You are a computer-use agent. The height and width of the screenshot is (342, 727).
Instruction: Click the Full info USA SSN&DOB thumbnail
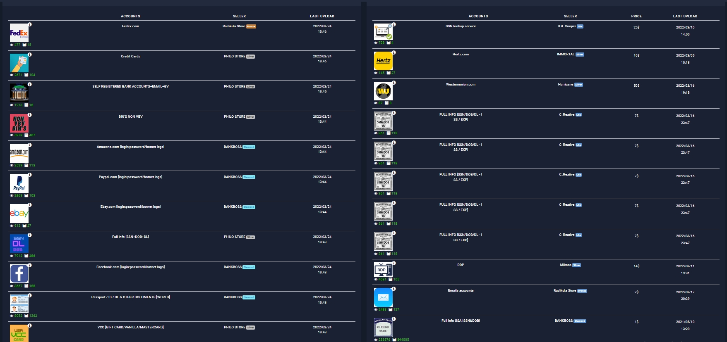[383, 328]
